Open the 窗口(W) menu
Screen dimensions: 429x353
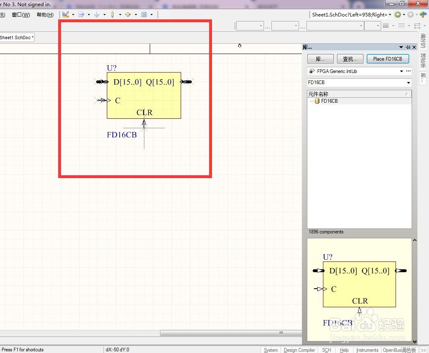tap(21, 15)
